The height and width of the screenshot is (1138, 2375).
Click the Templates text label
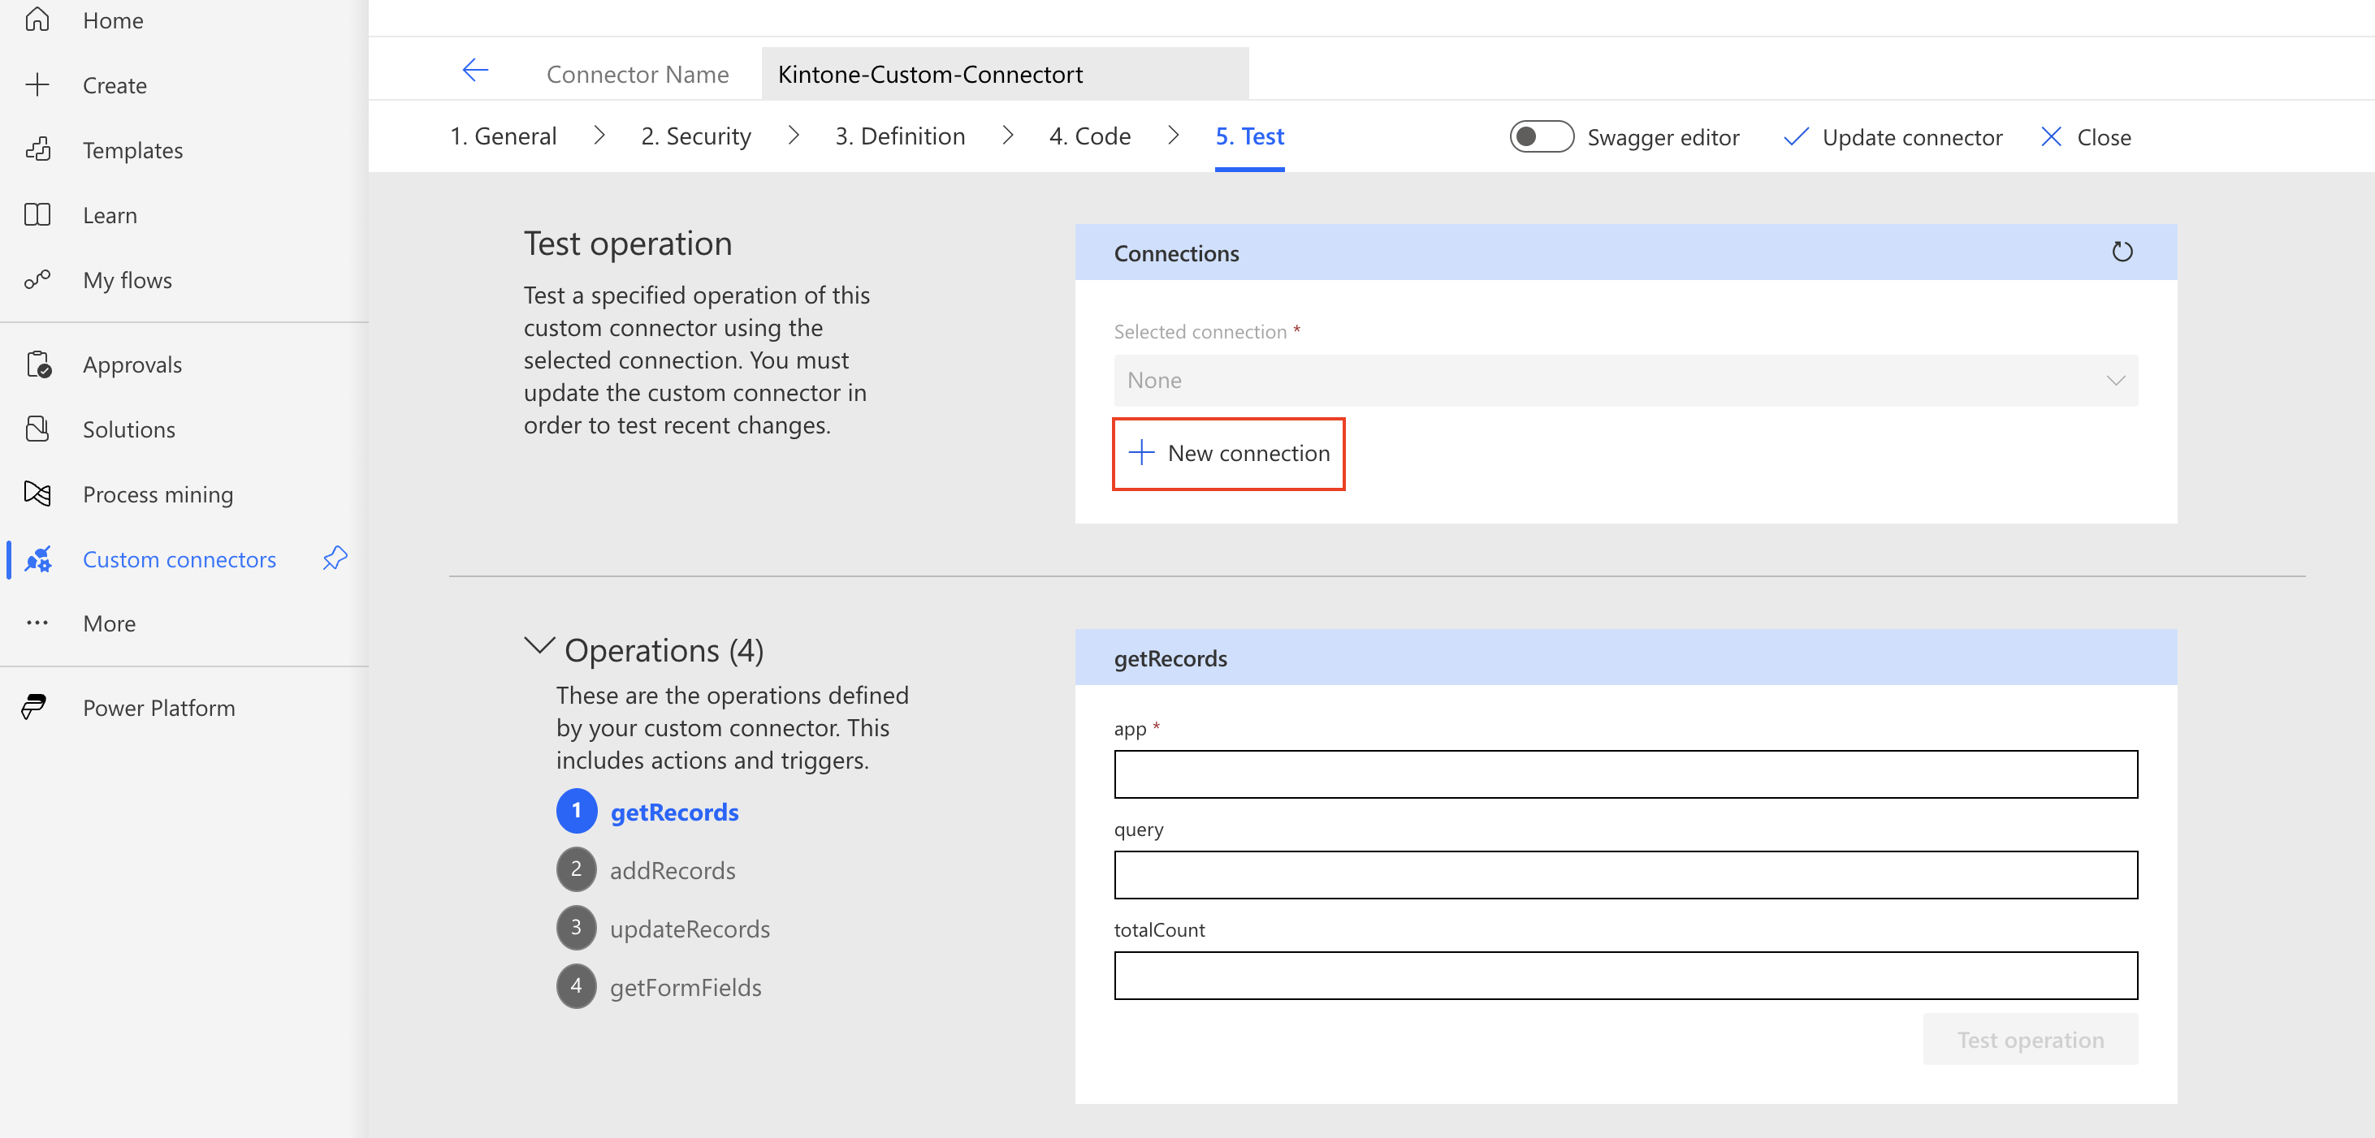pyautogui.click(x=132, y=150)
